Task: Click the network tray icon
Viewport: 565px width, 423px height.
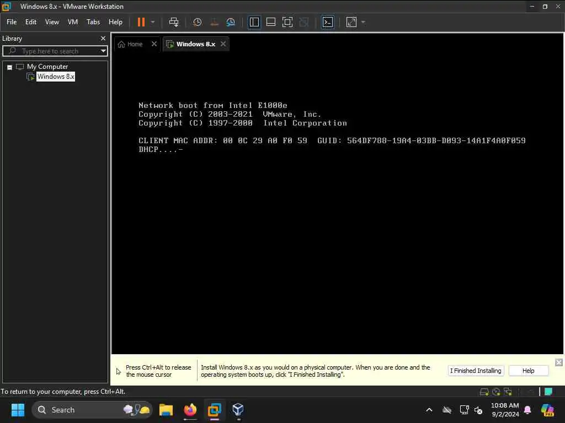Action: coord(464,410)
